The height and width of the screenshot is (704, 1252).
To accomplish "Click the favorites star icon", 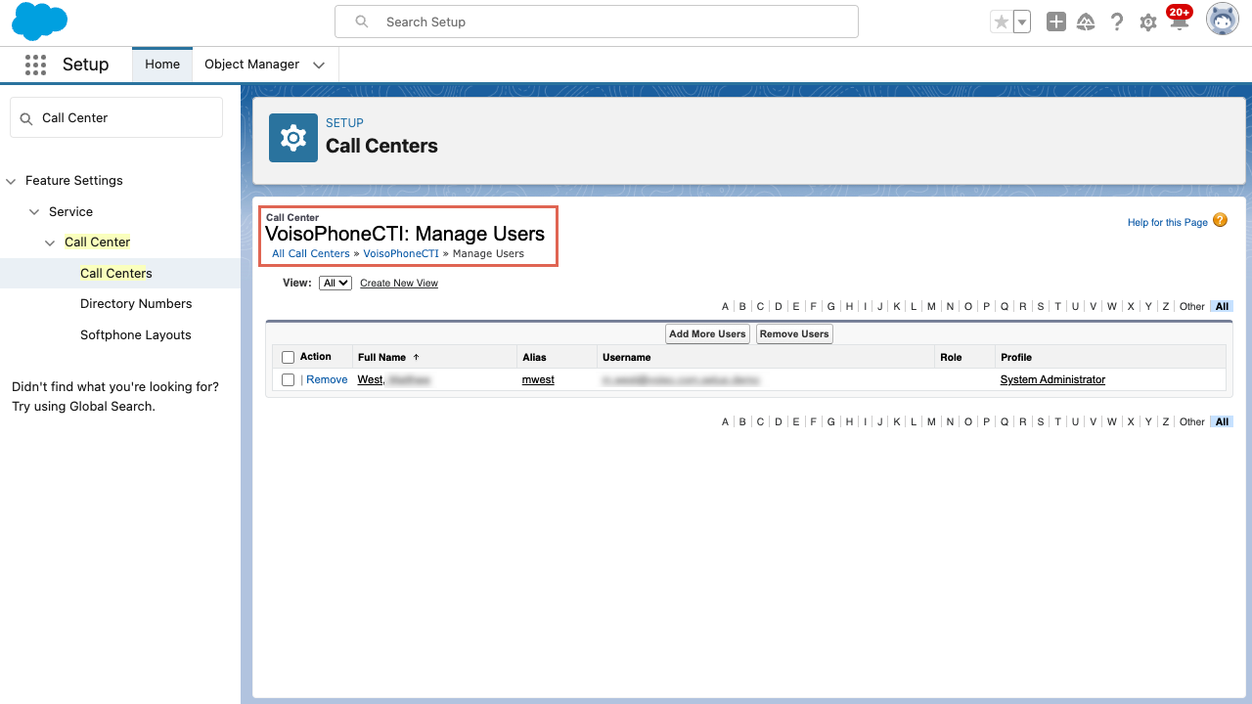I will click(1001, 22).
